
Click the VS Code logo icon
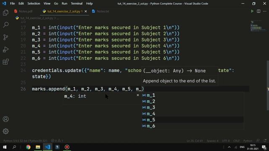pos(4,3)
